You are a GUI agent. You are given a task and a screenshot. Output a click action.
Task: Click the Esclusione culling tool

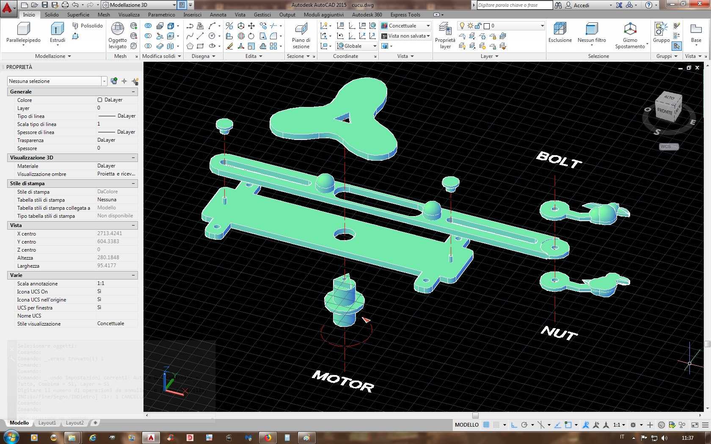(x=560, y=33)
